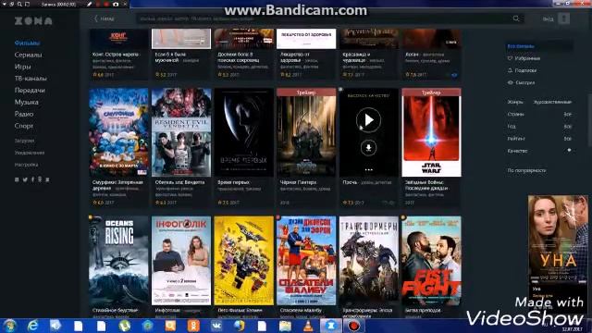The image size is (592, 333).
Task: Open the Настройка settings link
Action: coord(26,165)
